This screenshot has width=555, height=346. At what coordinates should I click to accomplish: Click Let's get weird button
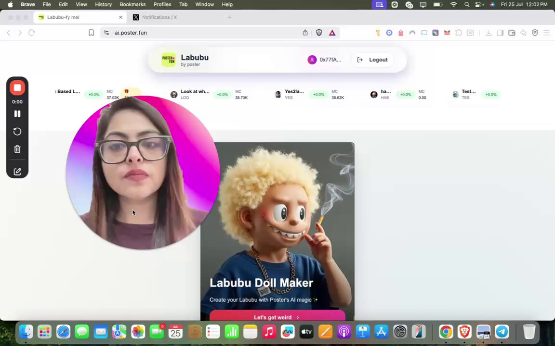point(277,316)
